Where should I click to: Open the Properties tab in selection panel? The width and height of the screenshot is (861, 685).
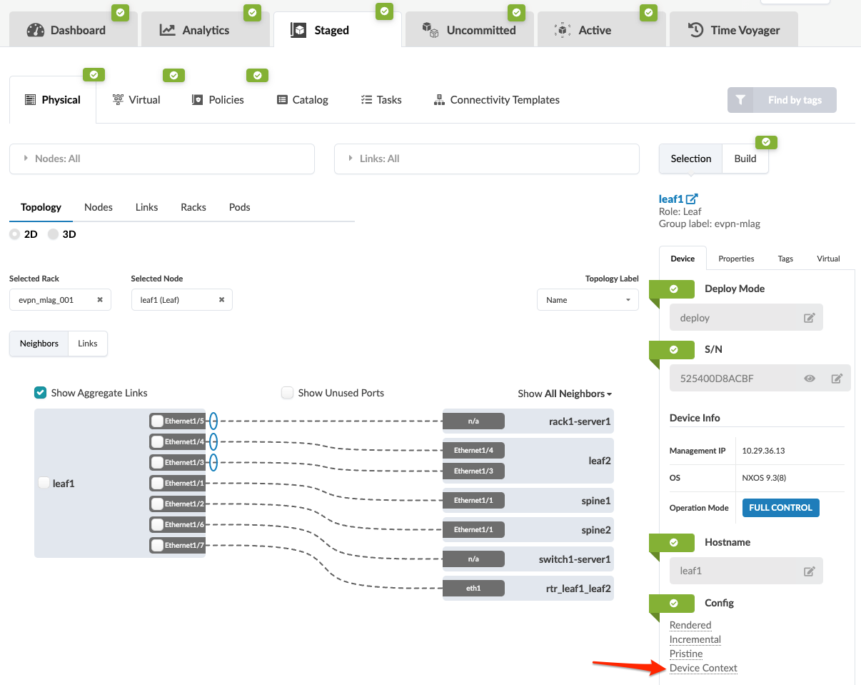point(736,259)
